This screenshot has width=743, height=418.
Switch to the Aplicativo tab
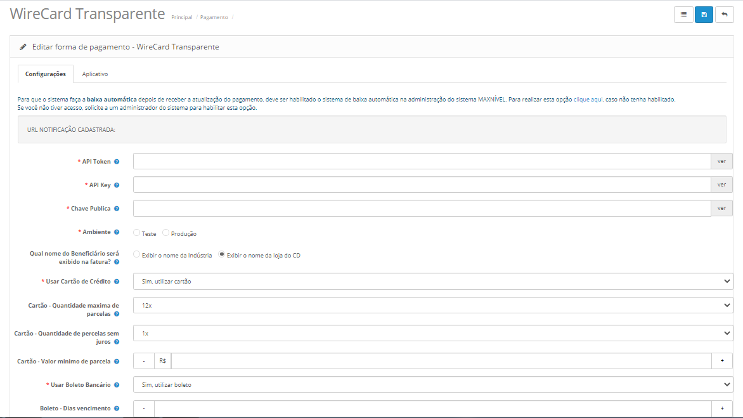click(95, 74)
